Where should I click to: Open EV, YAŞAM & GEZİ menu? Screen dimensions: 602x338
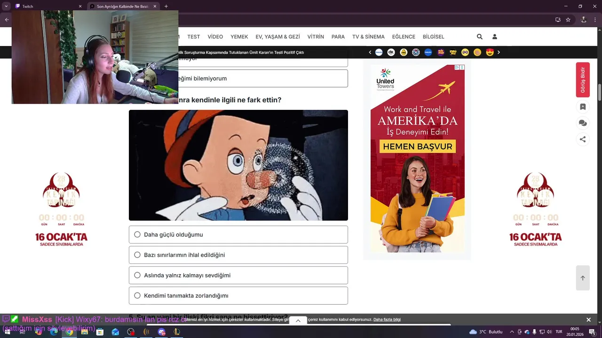[x=277, y=37]
